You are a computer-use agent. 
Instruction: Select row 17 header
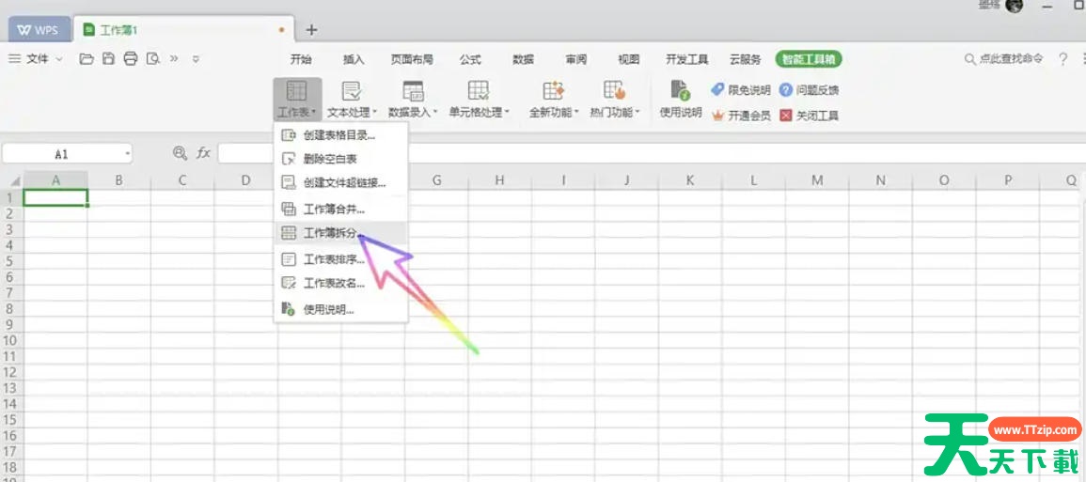coord(11,452)
